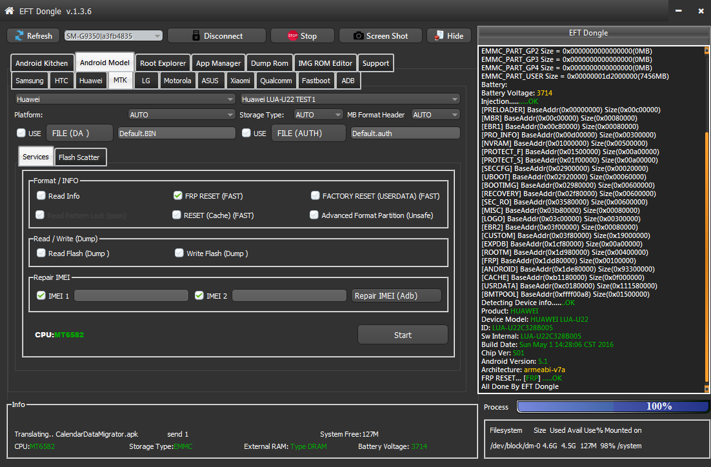Screen dimensions: 711x467
Task: Open MB Format Header AUTO dropdown
Action: 436,115
